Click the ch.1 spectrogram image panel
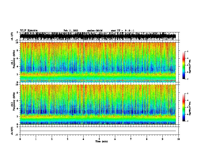 [98, 62]
